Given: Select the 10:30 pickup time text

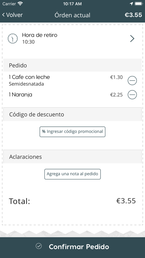Looking at the screenshot, I should [x=28, y=42].
